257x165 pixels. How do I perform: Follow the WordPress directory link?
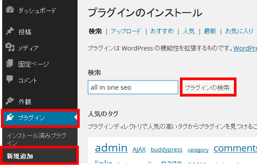[245, 48]
